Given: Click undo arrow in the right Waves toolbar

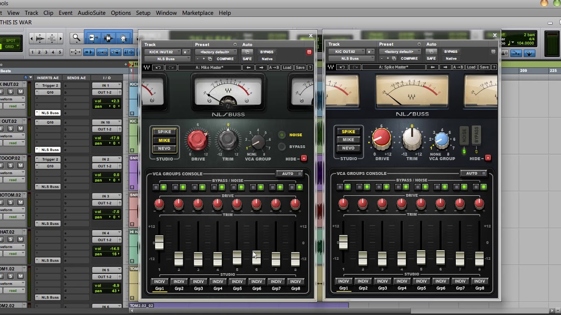Looking at the screenshot, I should [x=342, y=67].
